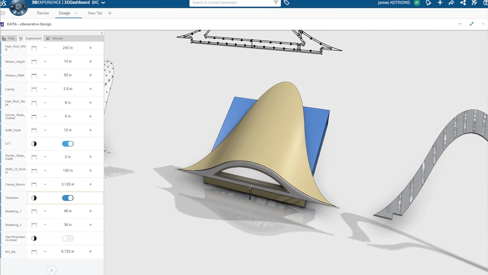Image resolution: width=488 pixels, height=275 pixels.
Task: Click the share arrow icon in top bar
Action: 451,3
